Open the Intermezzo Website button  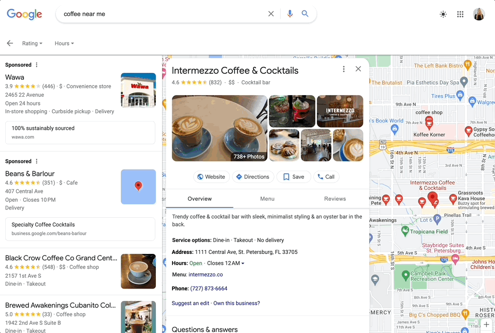pos(211,177)
